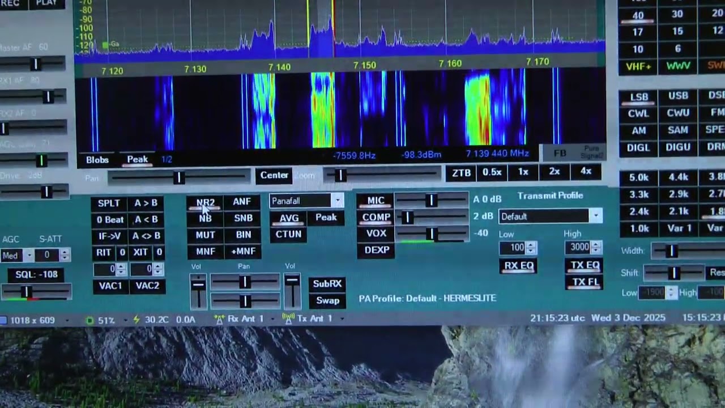Select USB mode
This screenshot has height=408, width=725.
click(x=678, y=96)
